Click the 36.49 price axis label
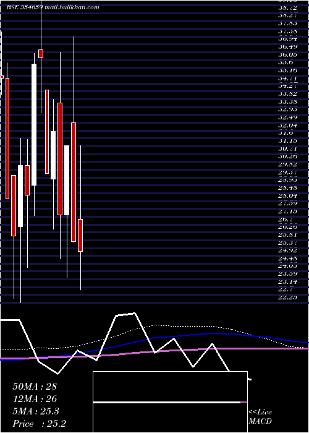 (287, 46)
